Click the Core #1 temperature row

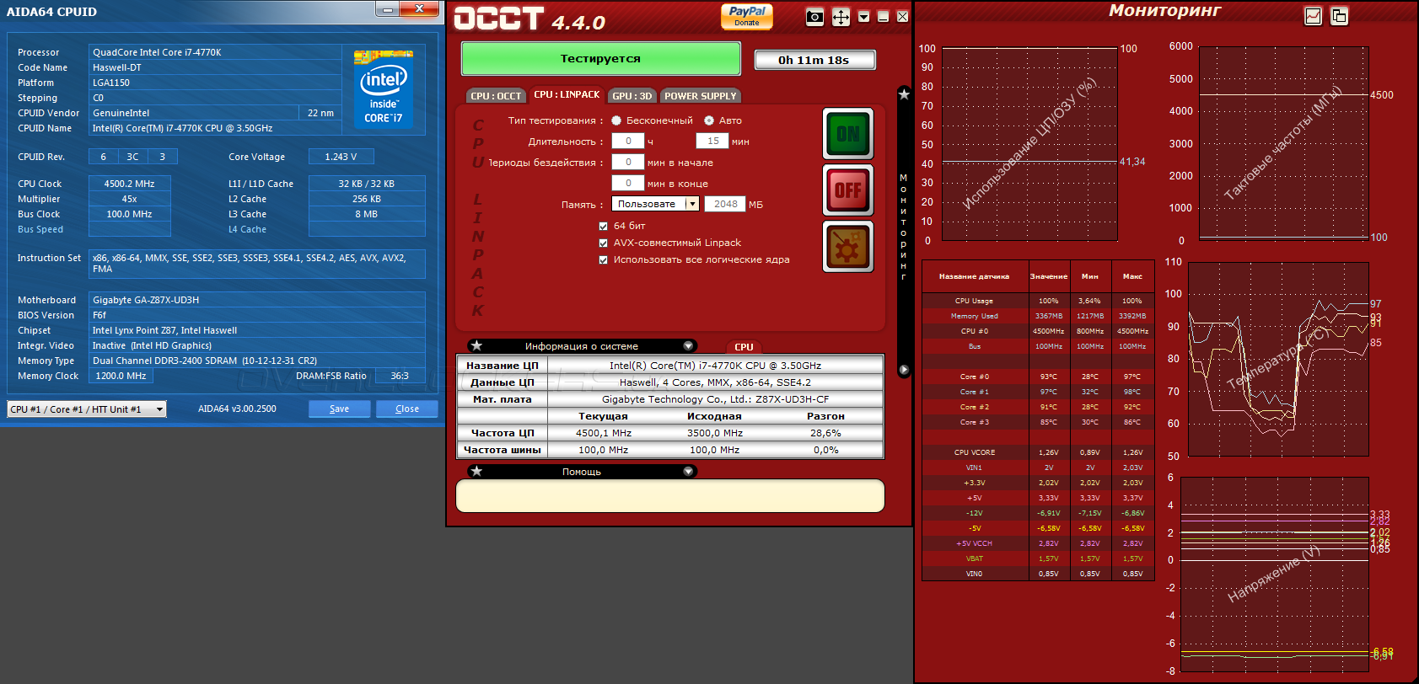tap(1038, 392)
